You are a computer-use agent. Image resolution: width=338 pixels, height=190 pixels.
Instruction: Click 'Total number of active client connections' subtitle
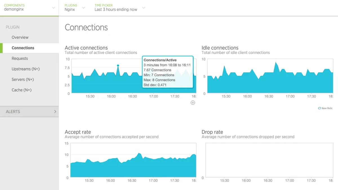pyautogui.click(x=101, y=53)
